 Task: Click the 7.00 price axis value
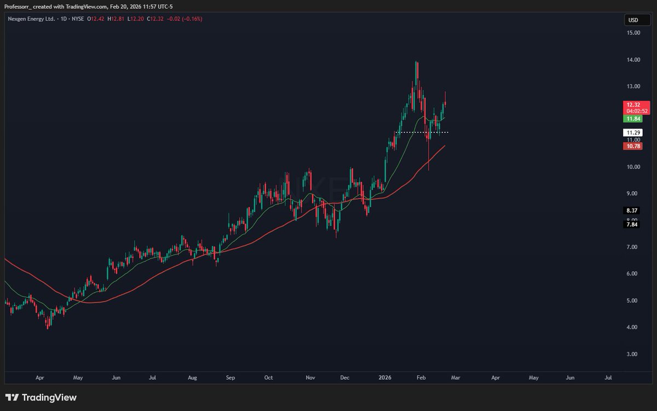pos(633,247)
